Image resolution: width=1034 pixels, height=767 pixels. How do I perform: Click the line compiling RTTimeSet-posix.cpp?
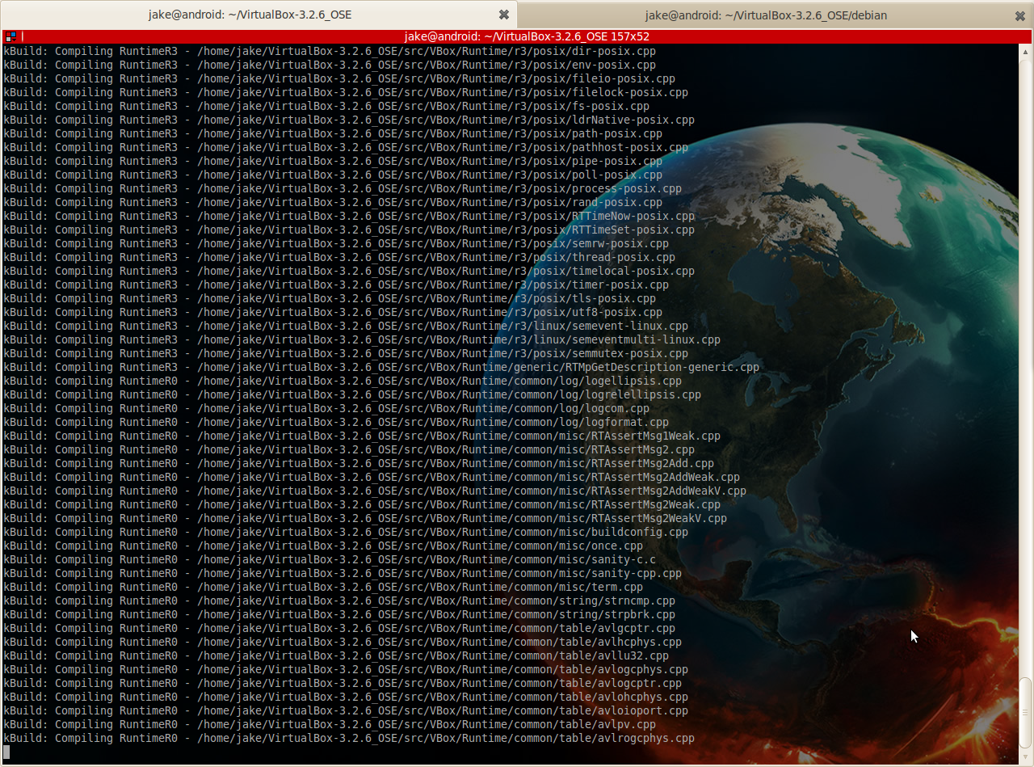349,230
